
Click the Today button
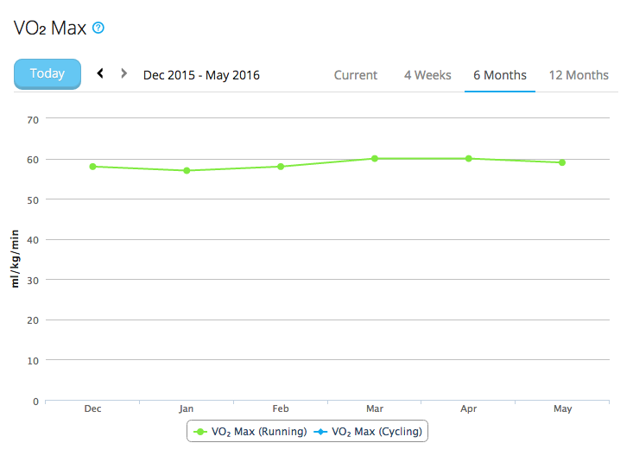[47, 74]
